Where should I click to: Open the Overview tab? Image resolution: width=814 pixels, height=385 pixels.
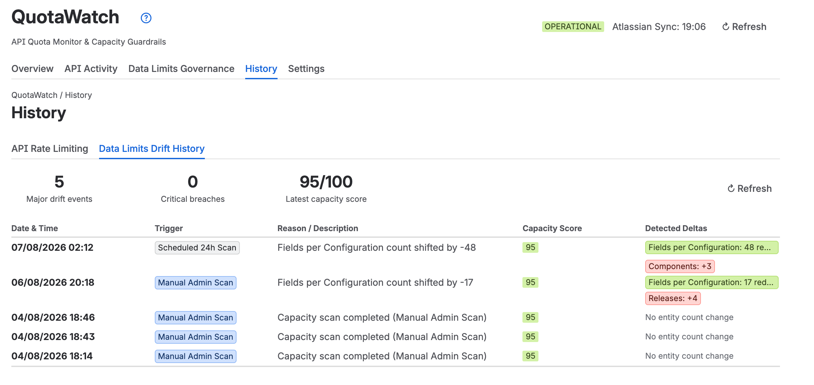click(32, 69)
